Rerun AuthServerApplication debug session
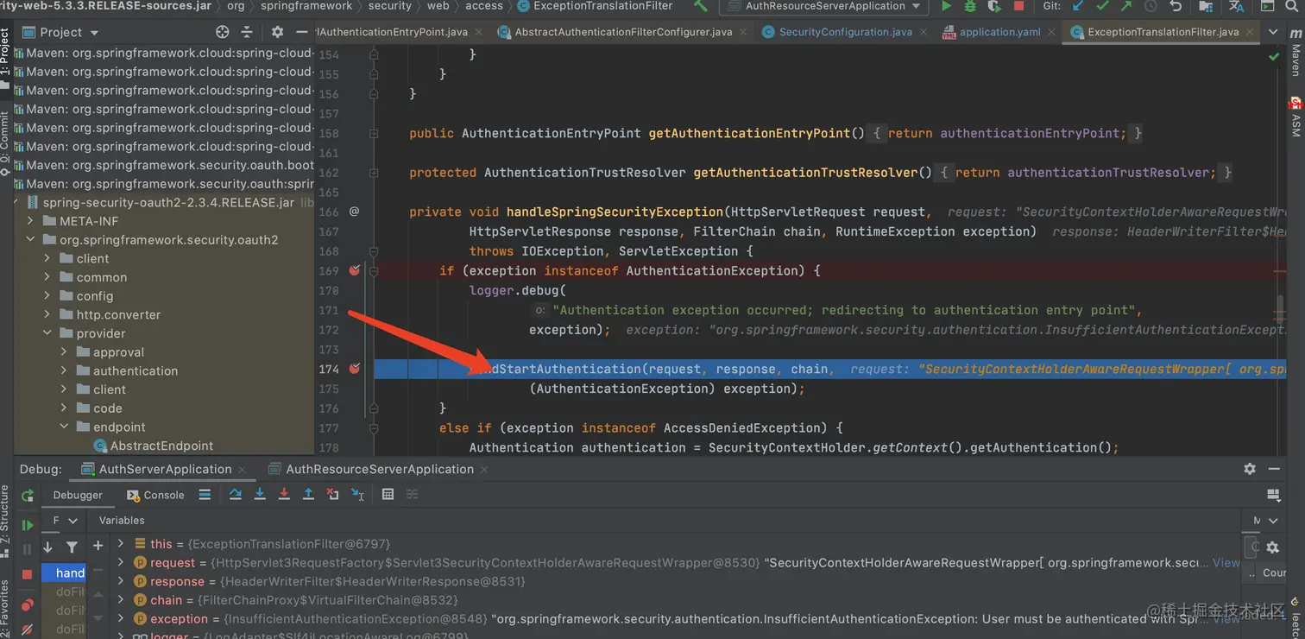Image resolution: width=1305 pixels, height=639 pixels. (28, 496)
